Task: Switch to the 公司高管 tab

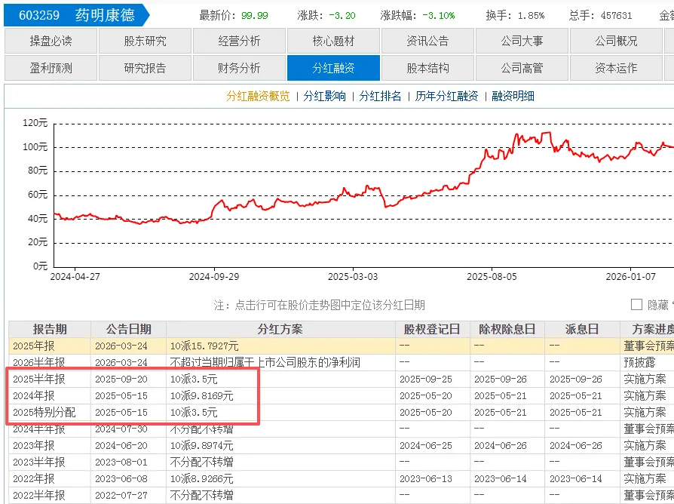Action: (x=522, y=68)
